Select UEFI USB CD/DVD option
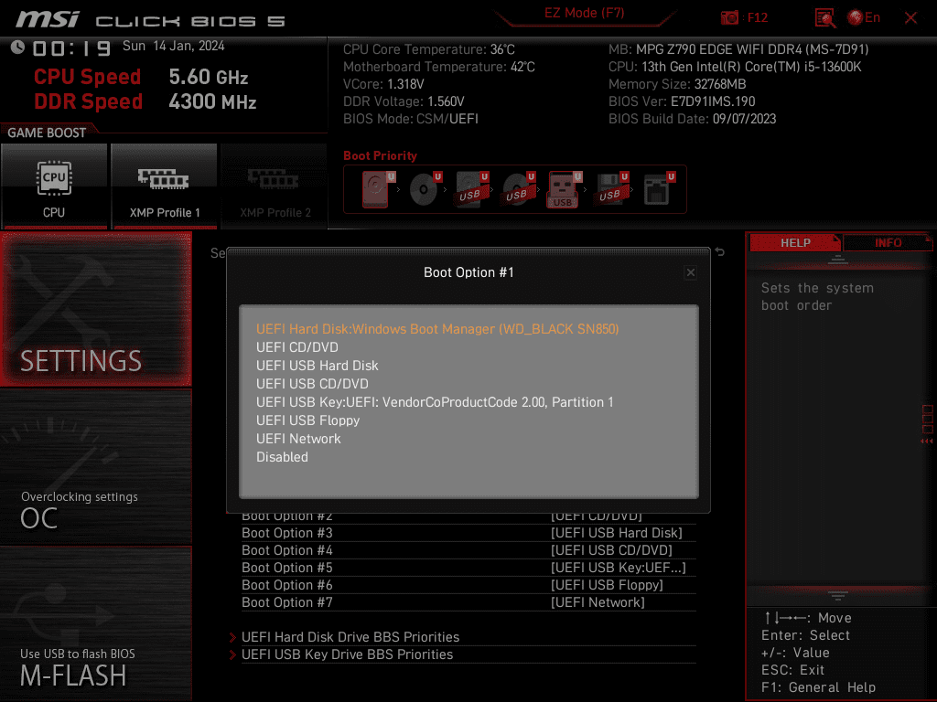Viewport: 937px width, 702px height. 313,384
